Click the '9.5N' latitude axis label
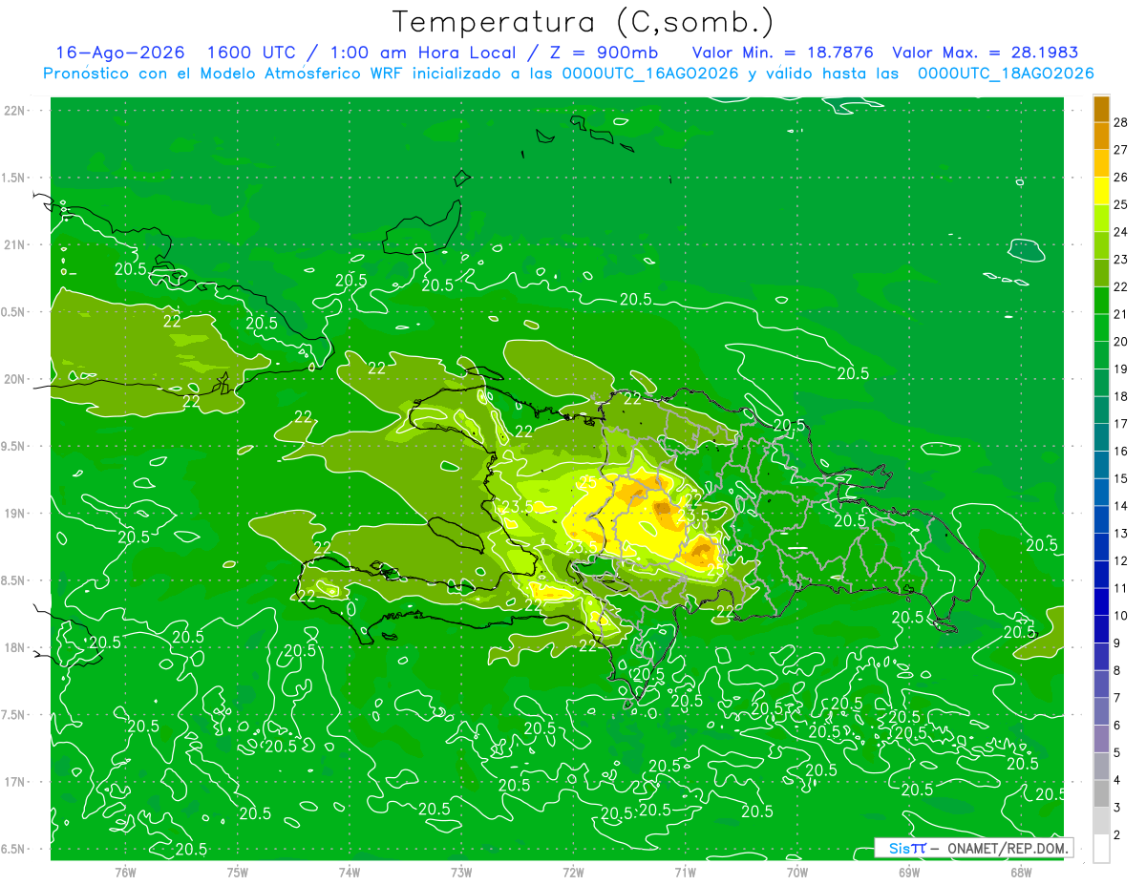This screenshot has height=885, width=1146. point(13,446)
